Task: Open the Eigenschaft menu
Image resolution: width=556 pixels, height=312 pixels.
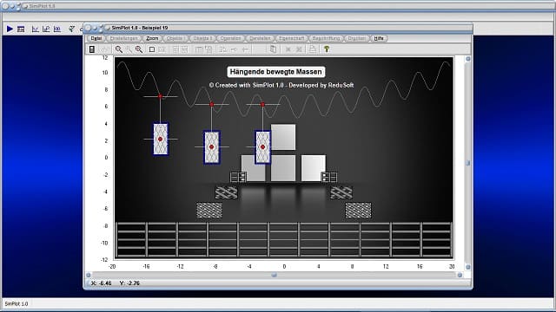Action: tap(292, 38)
